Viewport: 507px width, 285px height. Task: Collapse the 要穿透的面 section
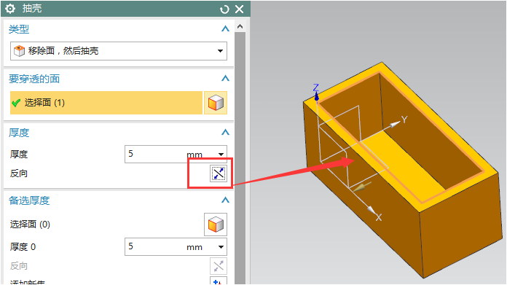click(x=225, y=78)
